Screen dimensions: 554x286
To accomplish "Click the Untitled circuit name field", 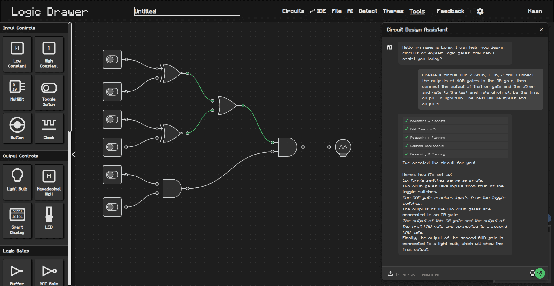I will pos(187,11).
